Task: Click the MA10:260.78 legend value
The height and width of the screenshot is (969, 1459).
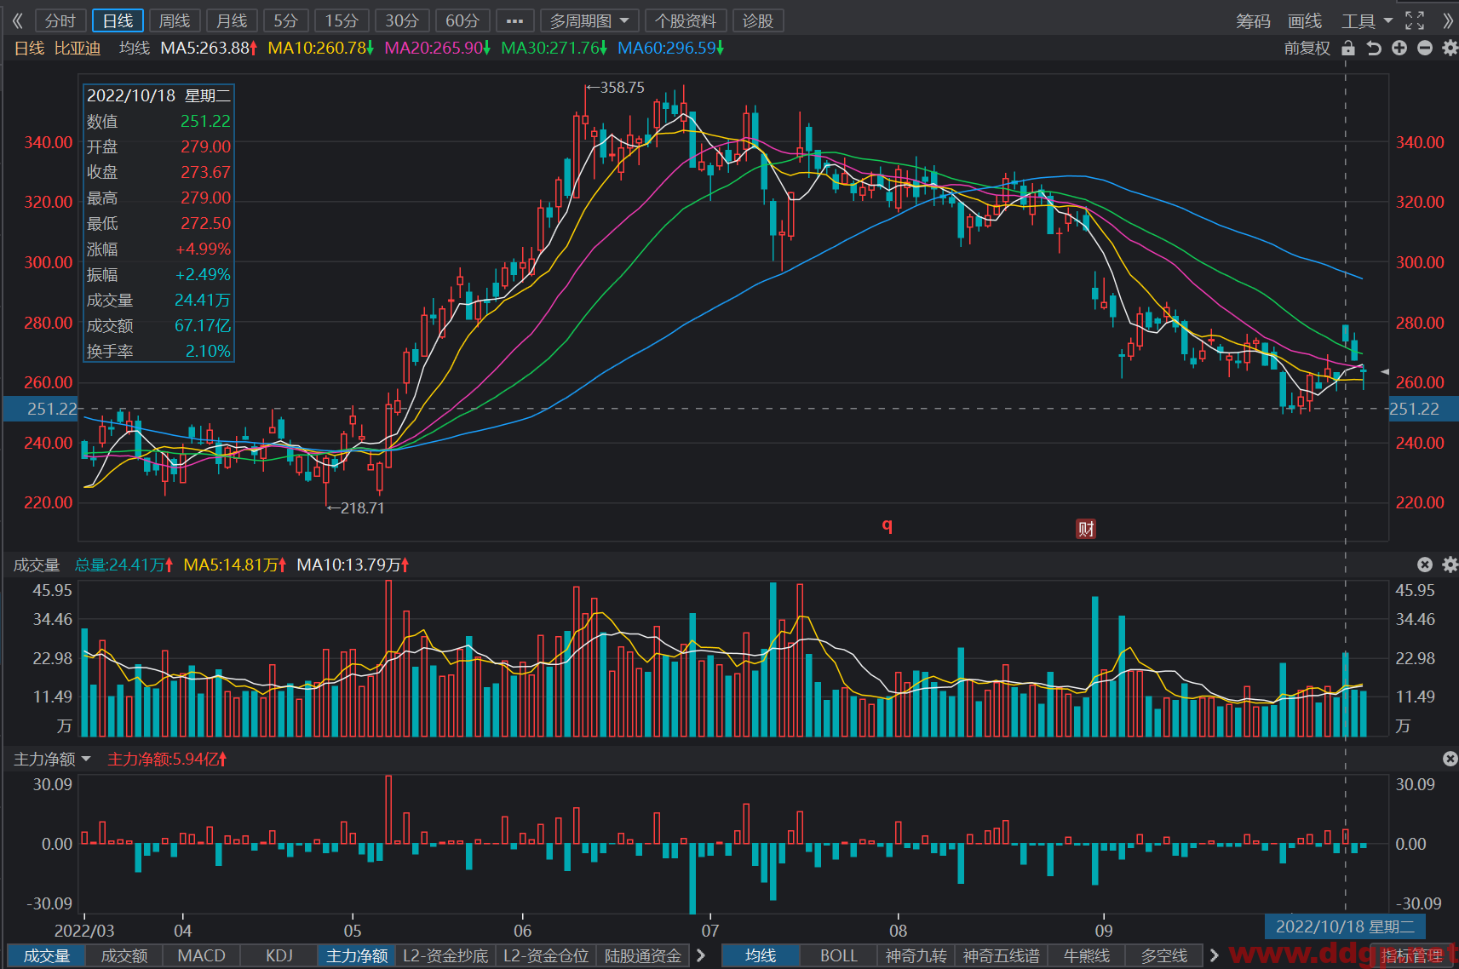Action: (321, 48)
